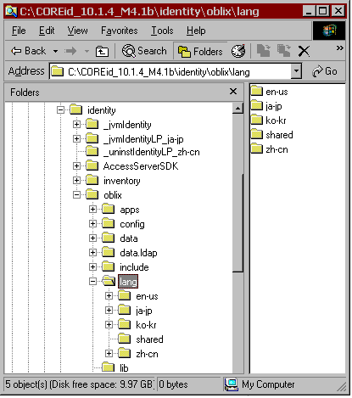Select shared folder icon in tree
This screenshot has width=352, height=398.
point(124,339)
